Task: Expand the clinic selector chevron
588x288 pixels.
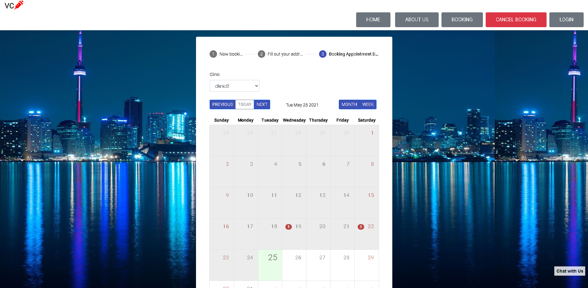Action: pyautogui.click(x=256, y=86)
